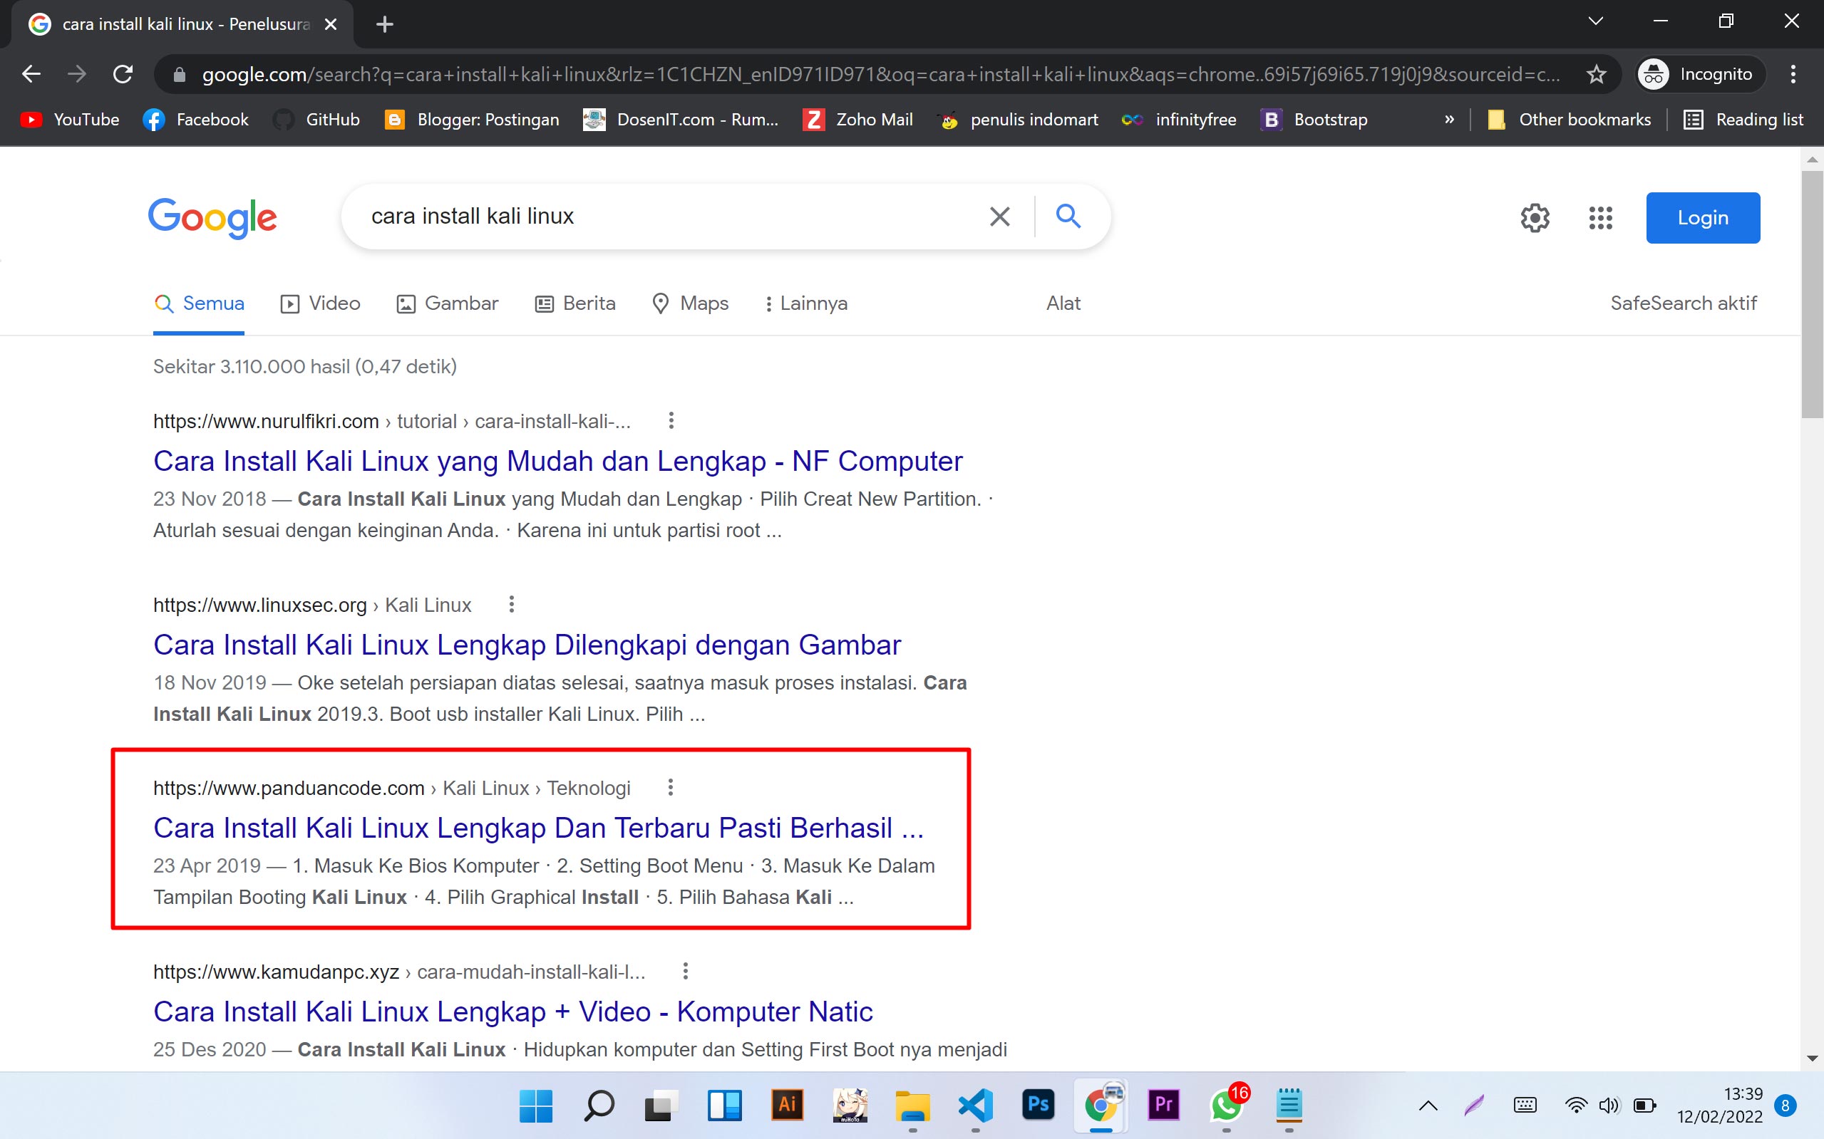Open options menu for nurulfikri.com result
Image resolution: width=1824 pixels, height=1139 pixels.
671,420
